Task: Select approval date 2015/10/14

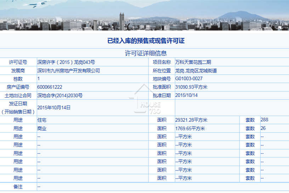Action: [186, 95]
